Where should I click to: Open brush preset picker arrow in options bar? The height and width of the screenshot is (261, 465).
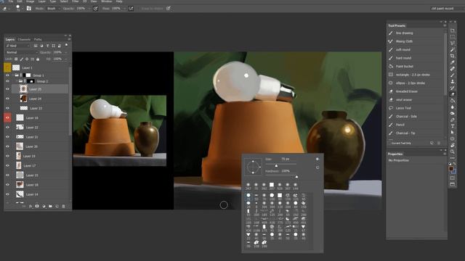pyautogui.click(x=22, y=9)
